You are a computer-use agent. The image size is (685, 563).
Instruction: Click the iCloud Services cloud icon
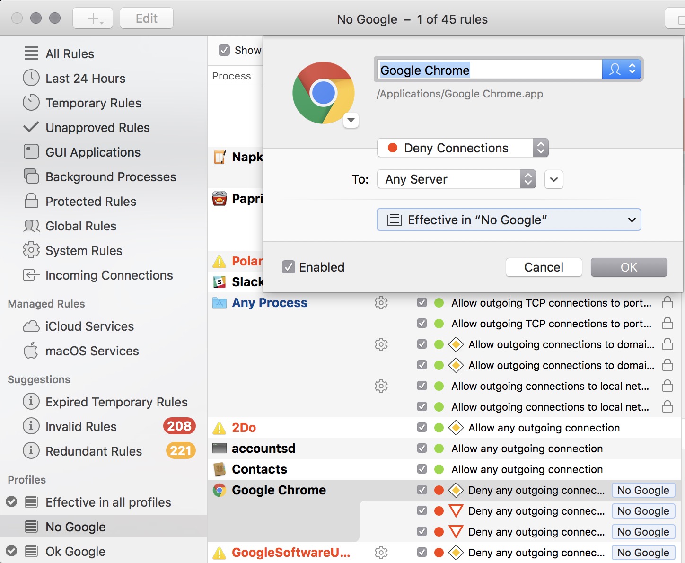[31, 326]
